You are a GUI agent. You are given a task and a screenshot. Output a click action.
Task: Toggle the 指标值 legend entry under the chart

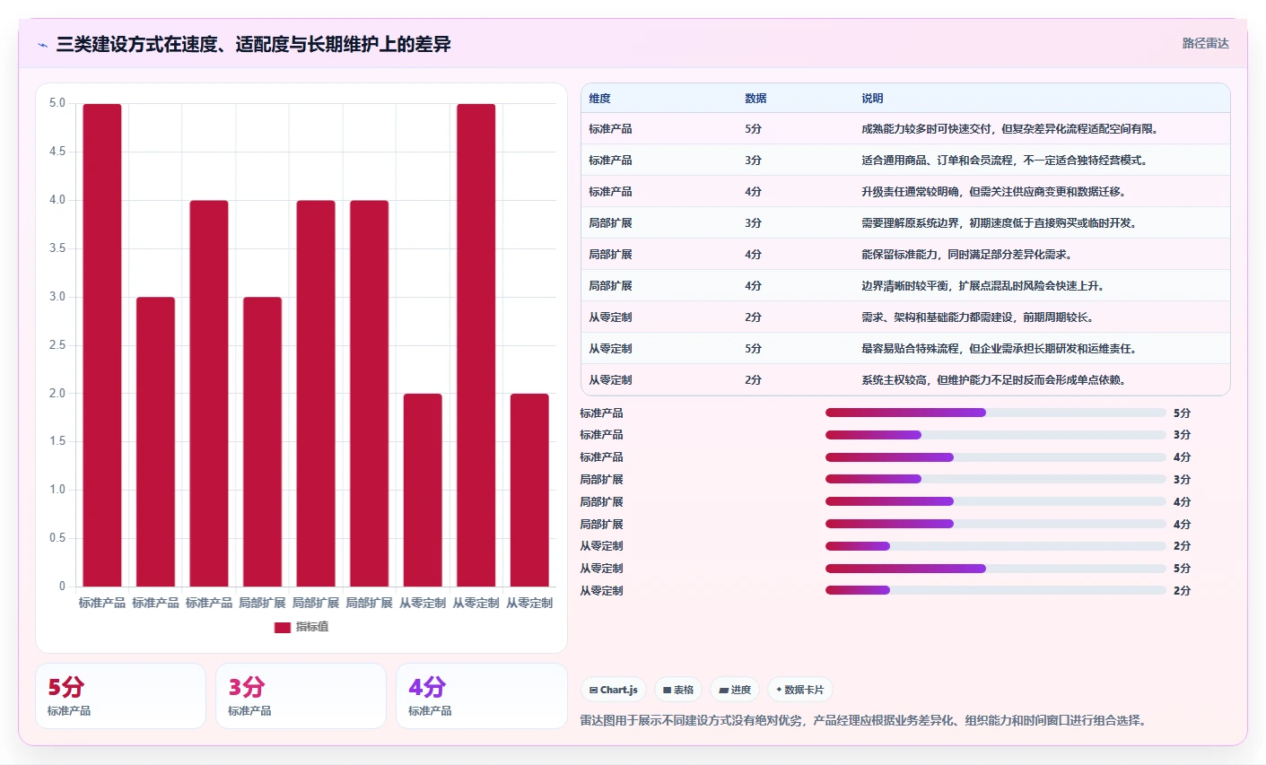tap(301, 627)
